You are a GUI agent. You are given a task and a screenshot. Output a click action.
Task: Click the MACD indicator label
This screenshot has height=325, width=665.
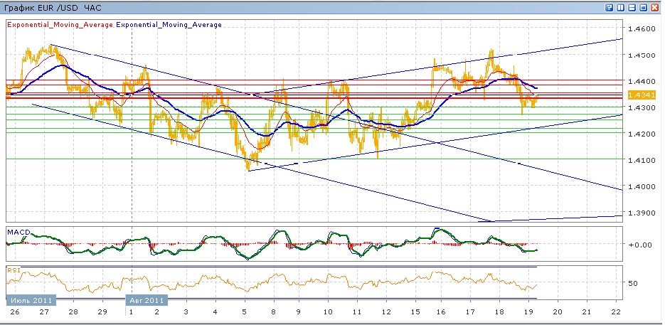17,231
